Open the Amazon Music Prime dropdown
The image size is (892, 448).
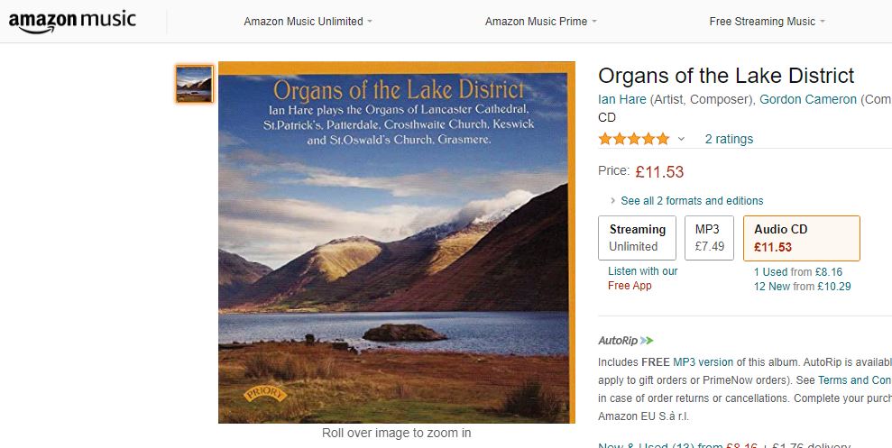[541, 22]
